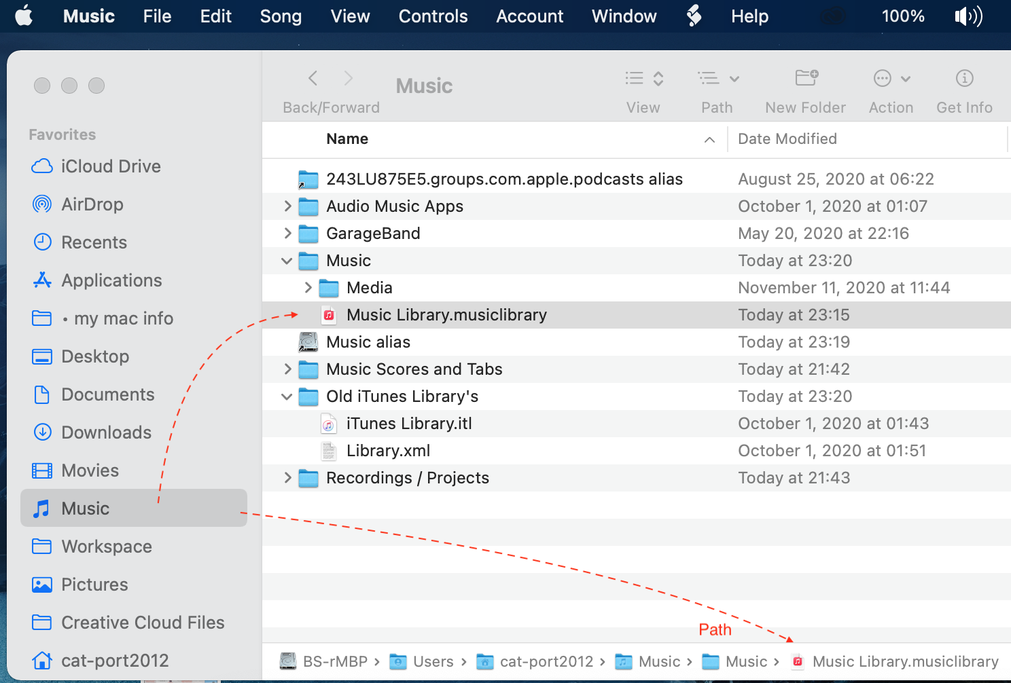Create a New Folder
The height and width of the screenshot is (683, 1011).
pos(806,78)
